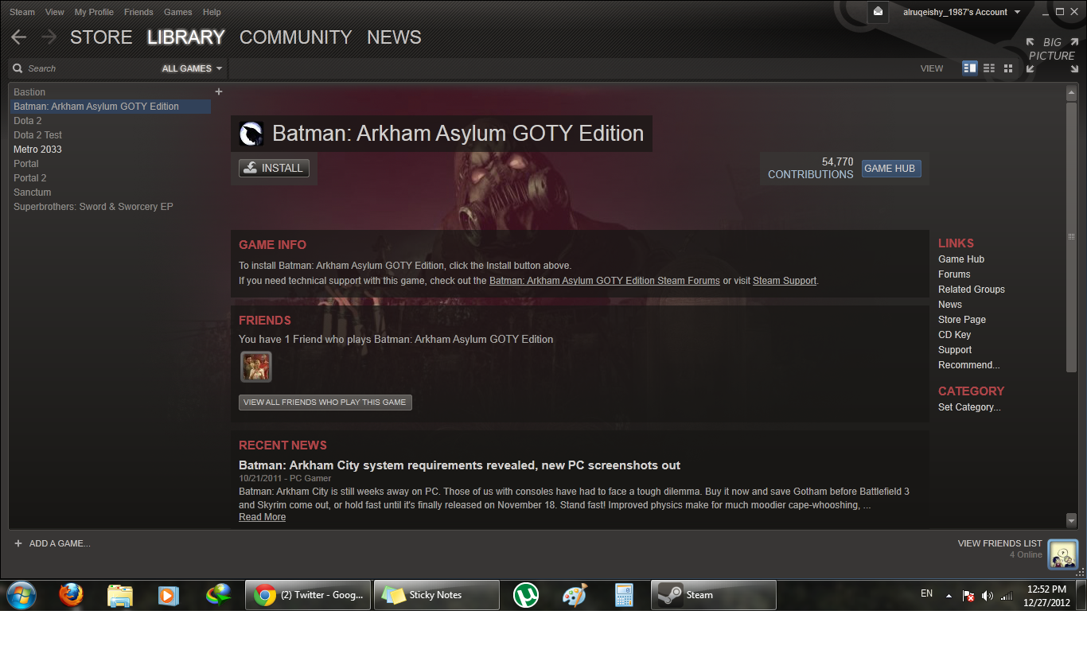
Task: Open Windows Explorer from the taskbar
Action: coord(120,595)
